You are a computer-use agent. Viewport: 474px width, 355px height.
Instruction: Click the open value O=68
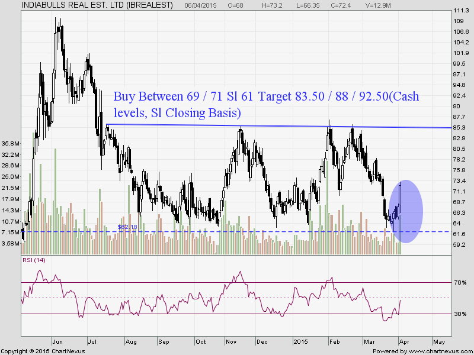point(236,5)
